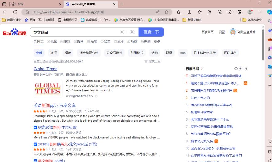The width and height of the screenshot is (272, 162).
Task: Open the 其他收藏夹 bookmarks folder
Action: tap(252, 20)
